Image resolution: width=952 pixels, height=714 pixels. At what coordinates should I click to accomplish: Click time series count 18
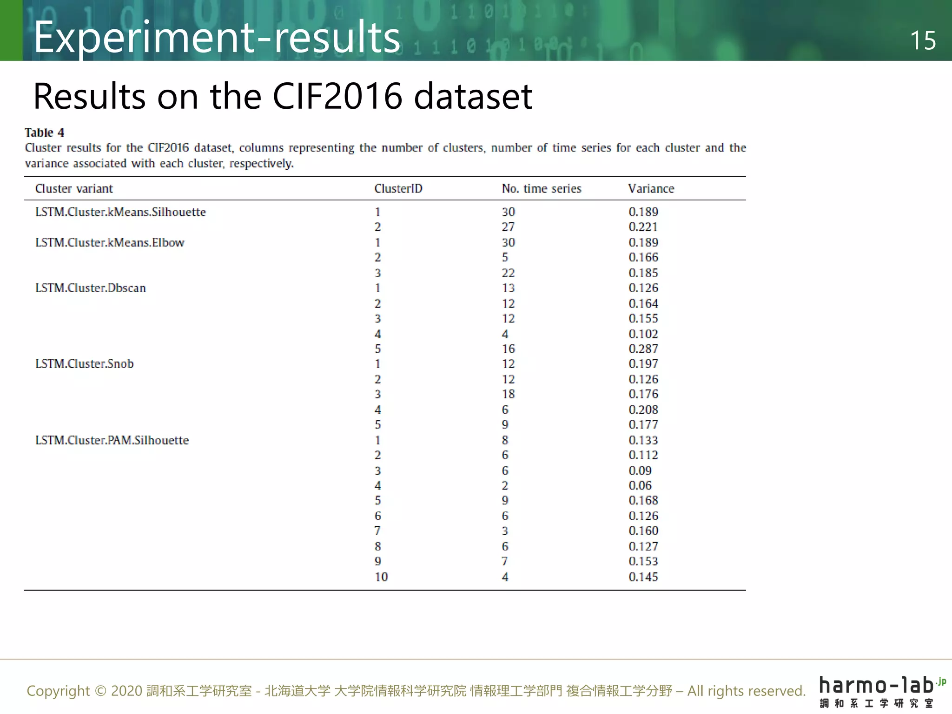pyautogui.click(x=508, y=394)
